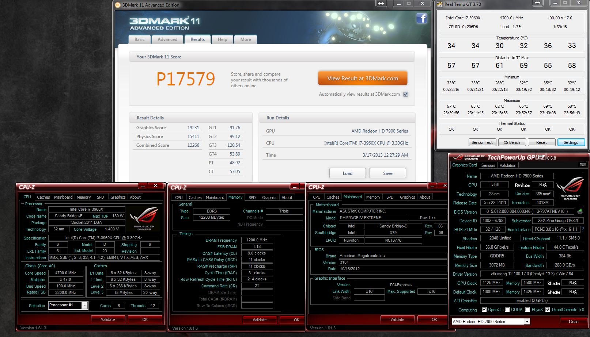Click the GT3 value 120.54

tap(234, 145)
